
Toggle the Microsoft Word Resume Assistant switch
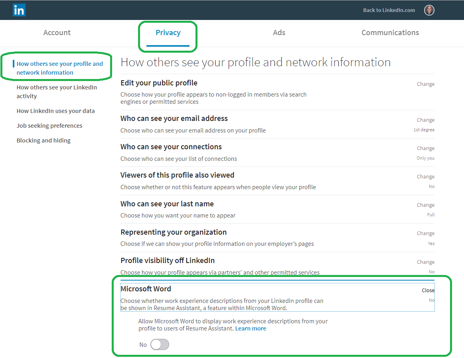pyautogui.click(x=160, y=344)
